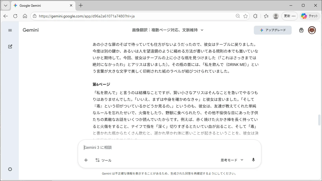Open the ツール menu
The height and width of the screenshot is (181, 322).
[x=103, y=160]
